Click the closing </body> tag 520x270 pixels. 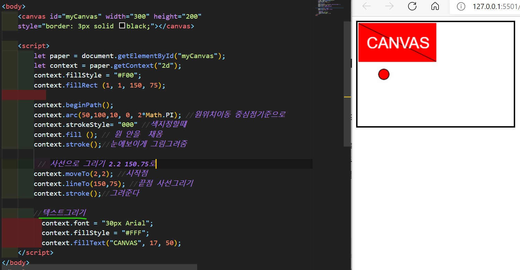(16, 262)
